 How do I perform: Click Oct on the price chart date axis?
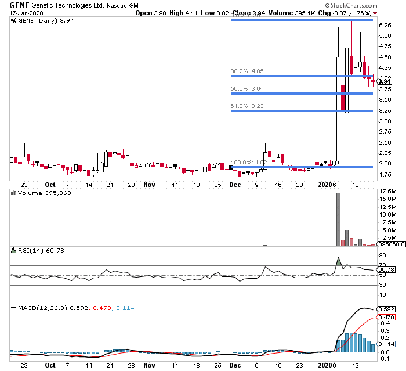point(50,185)
